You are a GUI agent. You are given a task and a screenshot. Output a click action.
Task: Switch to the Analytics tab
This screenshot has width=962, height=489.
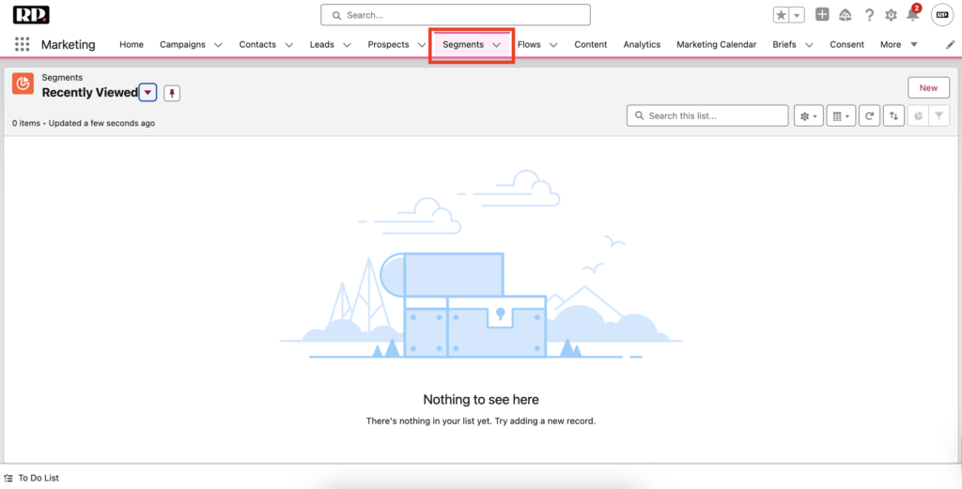point(642,44)
